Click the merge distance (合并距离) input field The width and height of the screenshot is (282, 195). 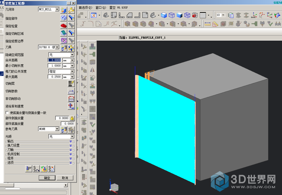point(55,60)
